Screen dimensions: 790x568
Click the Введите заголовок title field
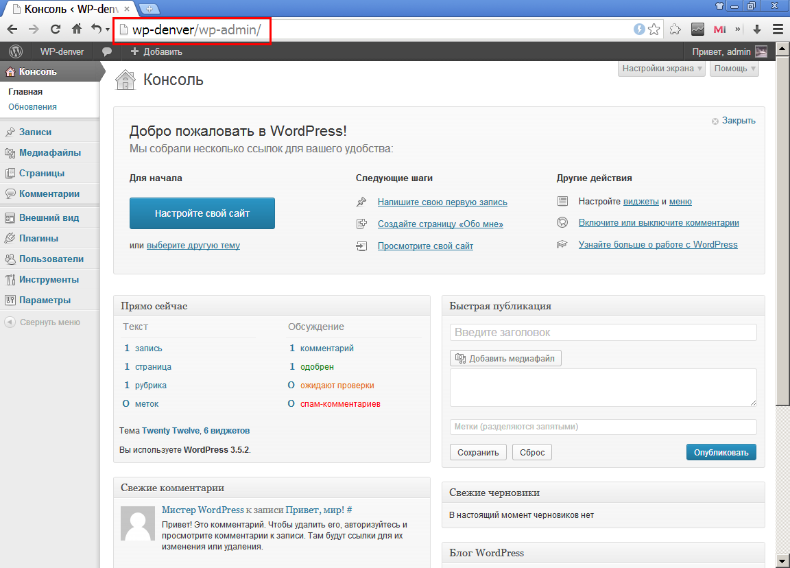[603, 332]
